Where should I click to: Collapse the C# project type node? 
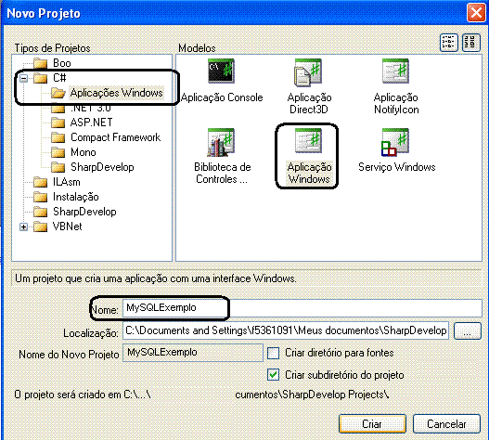coord(24,78)
